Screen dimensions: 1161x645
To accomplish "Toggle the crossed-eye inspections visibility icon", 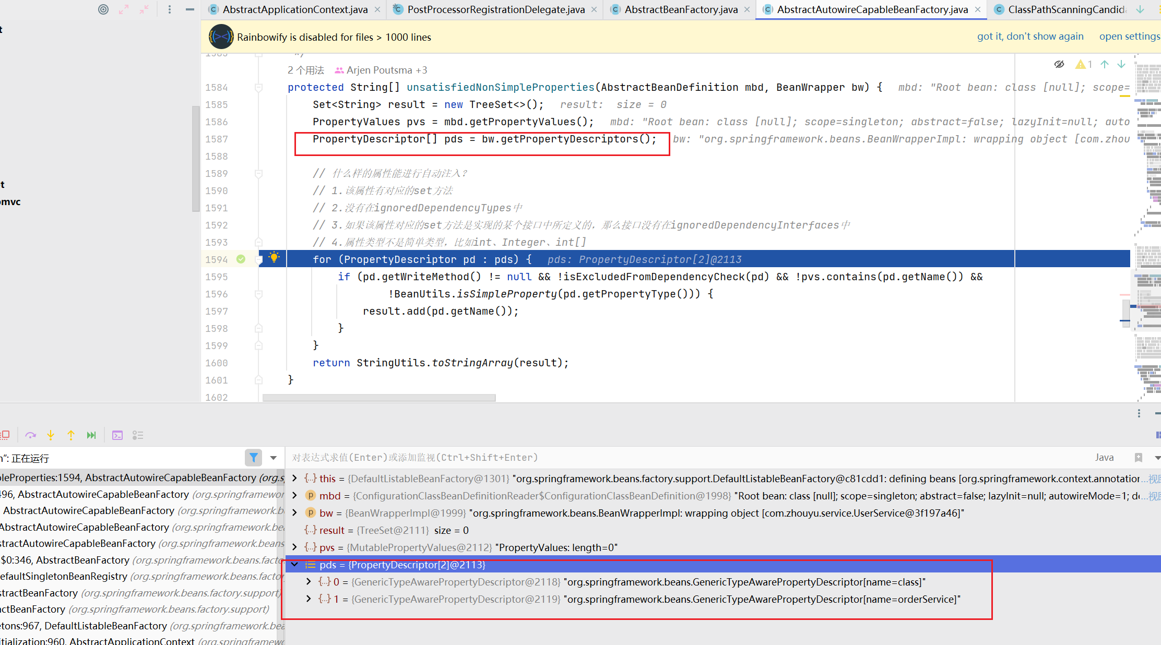I will (1059, 64).
